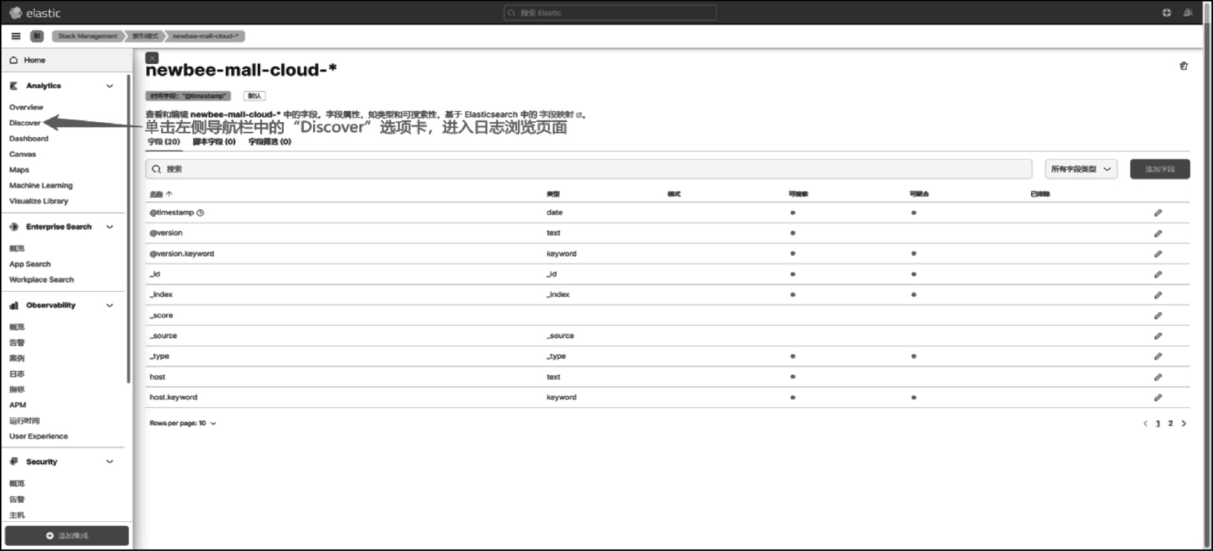Click the Home icon in sidebar
The height and width of the screenshot is (551, 1213).
pyautogui.click(x=13, y=60)
